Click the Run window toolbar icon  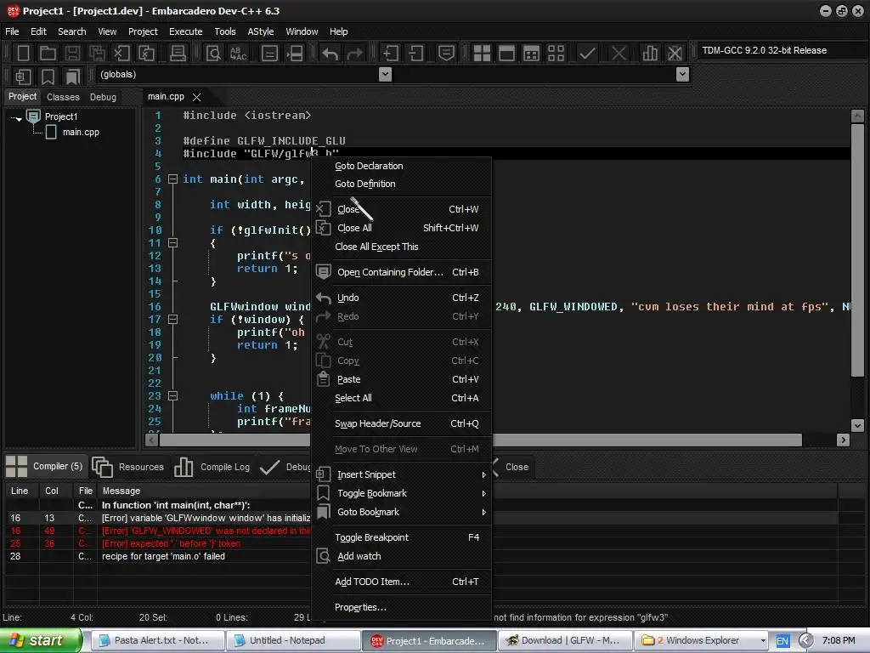point(506,54)
